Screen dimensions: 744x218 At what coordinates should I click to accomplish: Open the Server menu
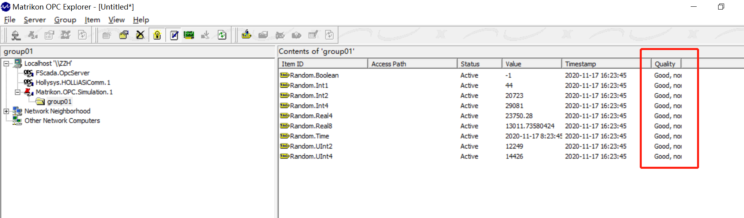point(35,20)
